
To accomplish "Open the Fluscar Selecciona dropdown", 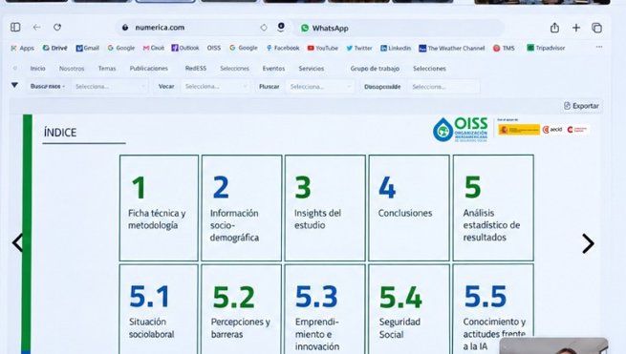I will (x=320, y=87).
